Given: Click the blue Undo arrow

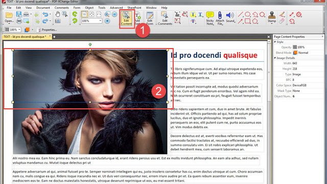Looking at the screenshot, I should click(45, 14).
